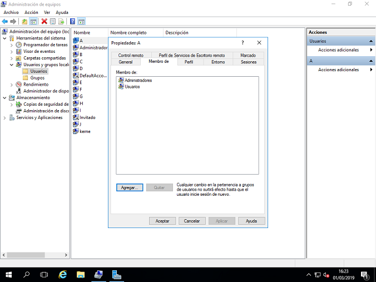Collapse Usuarios y grupos locales node

(12, 65)
